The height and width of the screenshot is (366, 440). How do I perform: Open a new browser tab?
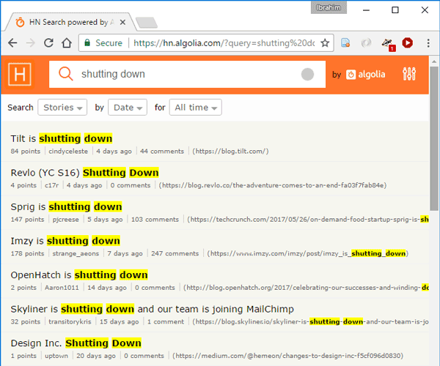[x=146, y=23]
